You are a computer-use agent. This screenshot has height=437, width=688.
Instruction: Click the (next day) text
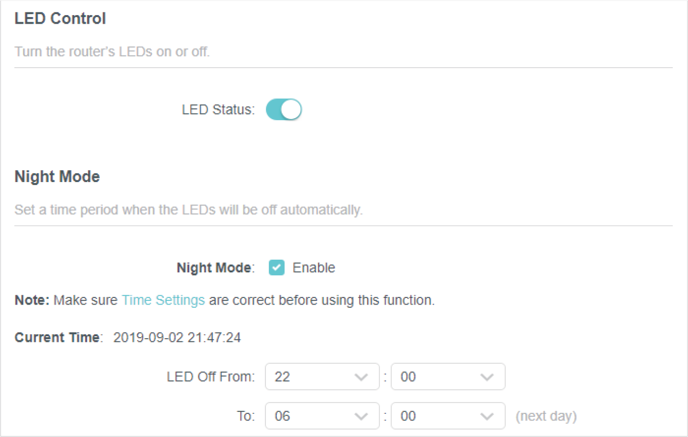point(546,416)
